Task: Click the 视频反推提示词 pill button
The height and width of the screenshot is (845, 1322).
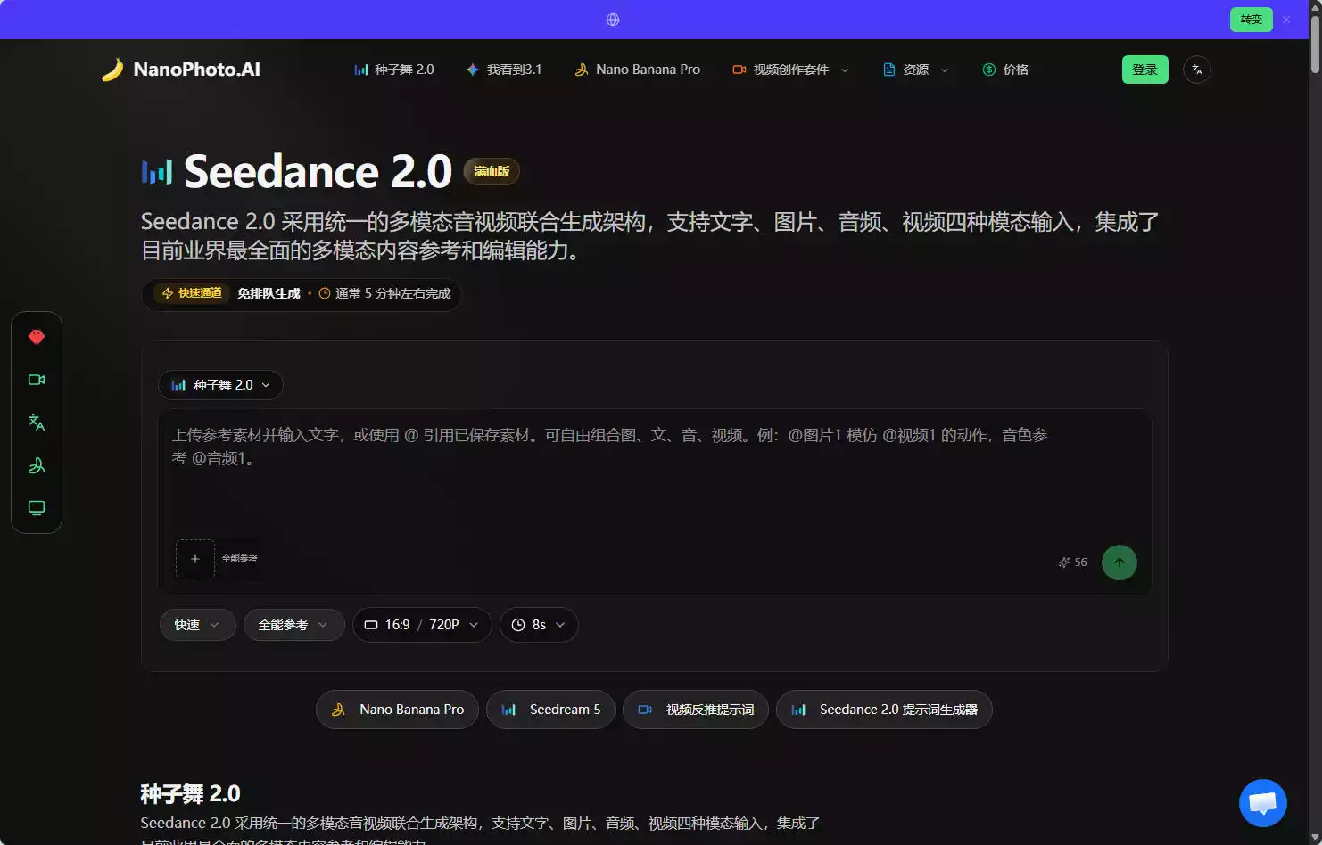Action: [x=696, y=710]
